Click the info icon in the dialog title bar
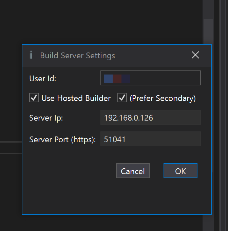228x231 pixels. pyautogui.click(x=31, y=55)
